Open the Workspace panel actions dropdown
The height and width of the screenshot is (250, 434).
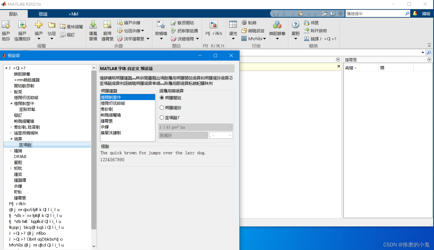tap(429, 60)
